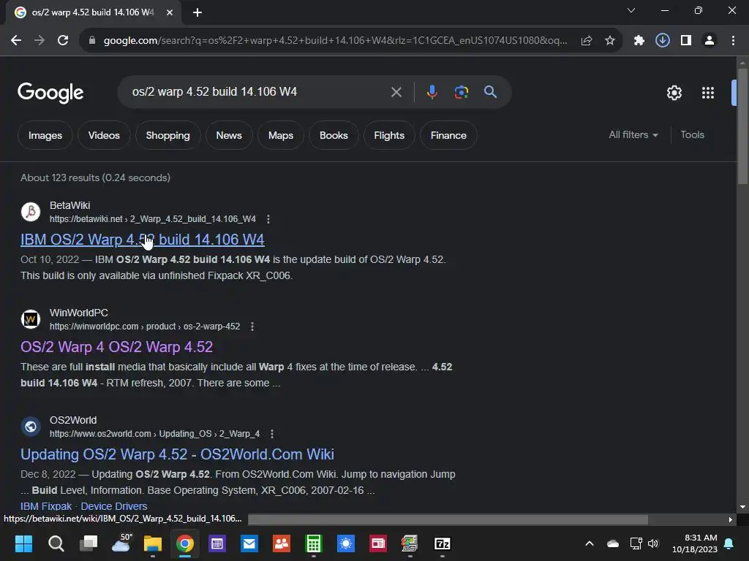The width and height of the screenshot is (749, 561).
Task: Open the Chrome three-dot menu
Action: pos(733,41)
